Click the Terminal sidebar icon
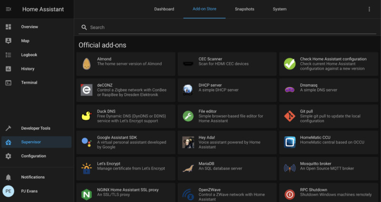The height and width of the screenshot is (202, 381). 8,83
